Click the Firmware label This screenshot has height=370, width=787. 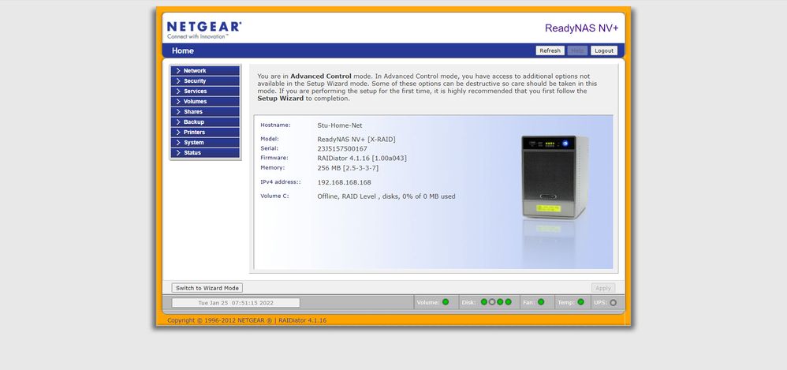click(274, 158)
